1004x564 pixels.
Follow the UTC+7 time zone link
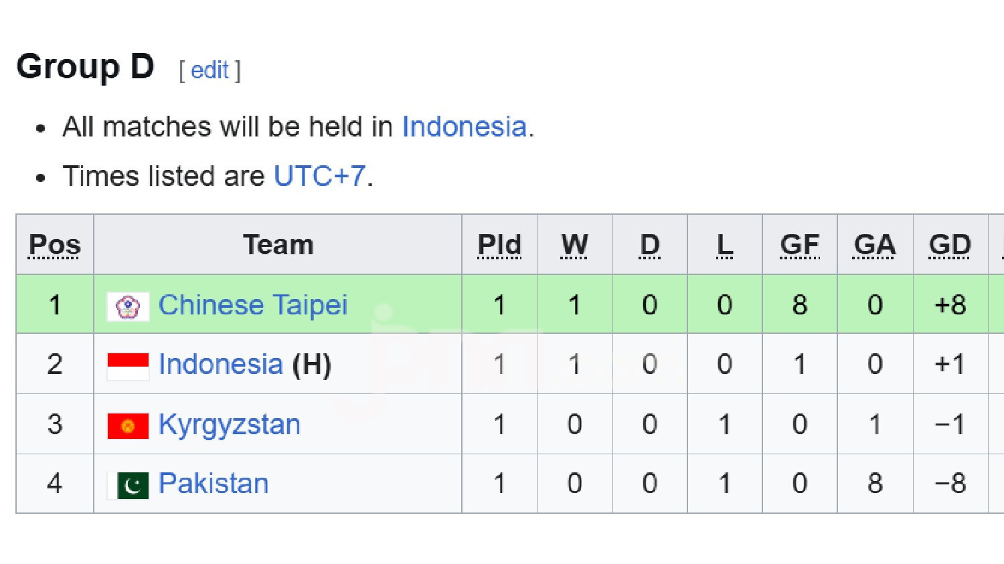click(x=319, y=176)
